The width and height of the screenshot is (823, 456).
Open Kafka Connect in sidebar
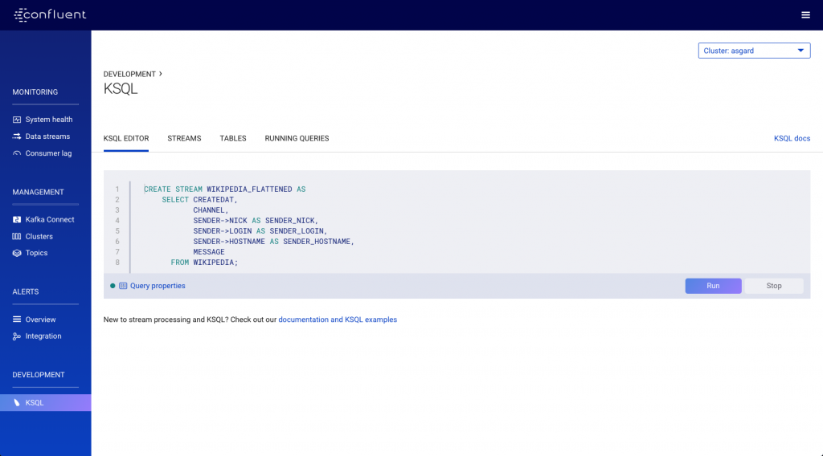(50, 220)
